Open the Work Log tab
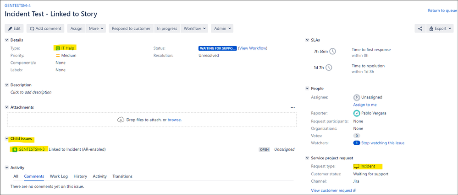The width and height of the screenshot is (458, 195). coord(59,176)
